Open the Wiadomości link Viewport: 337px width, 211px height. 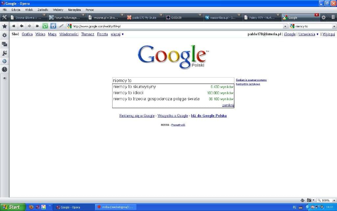pos(69,34)
